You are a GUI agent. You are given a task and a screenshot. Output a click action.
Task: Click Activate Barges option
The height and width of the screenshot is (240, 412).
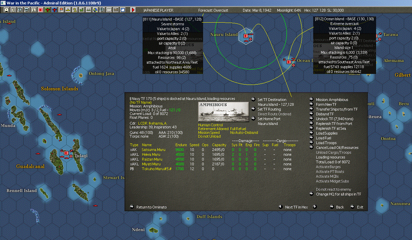[328, 167]
